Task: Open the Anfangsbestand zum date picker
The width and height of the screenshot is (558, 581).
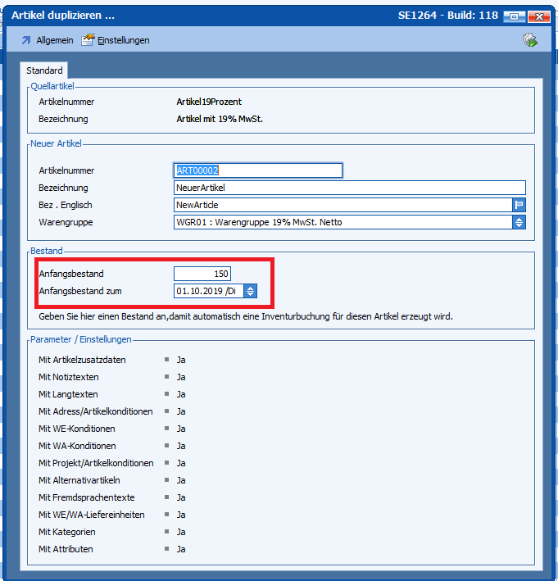Action: point(251,291)
